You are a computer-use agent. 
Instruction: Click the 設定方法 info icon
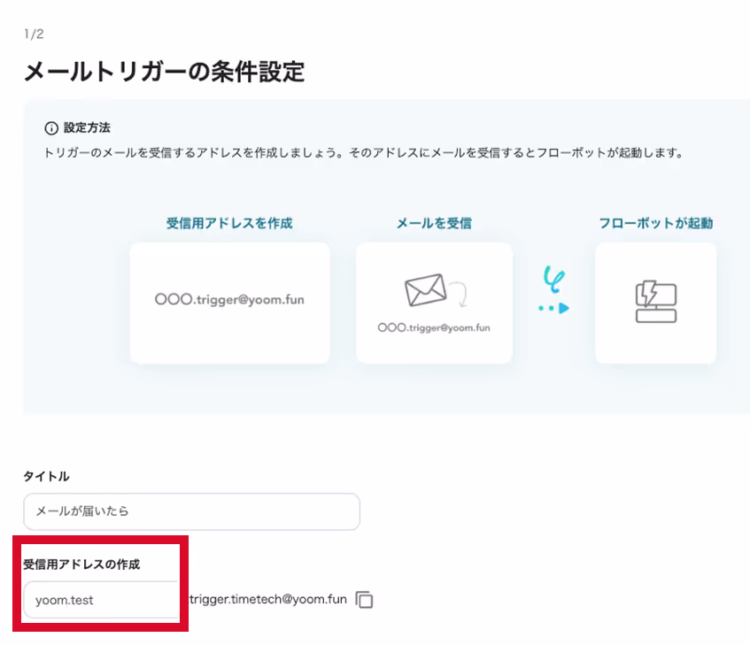click(x=51, y=128)
